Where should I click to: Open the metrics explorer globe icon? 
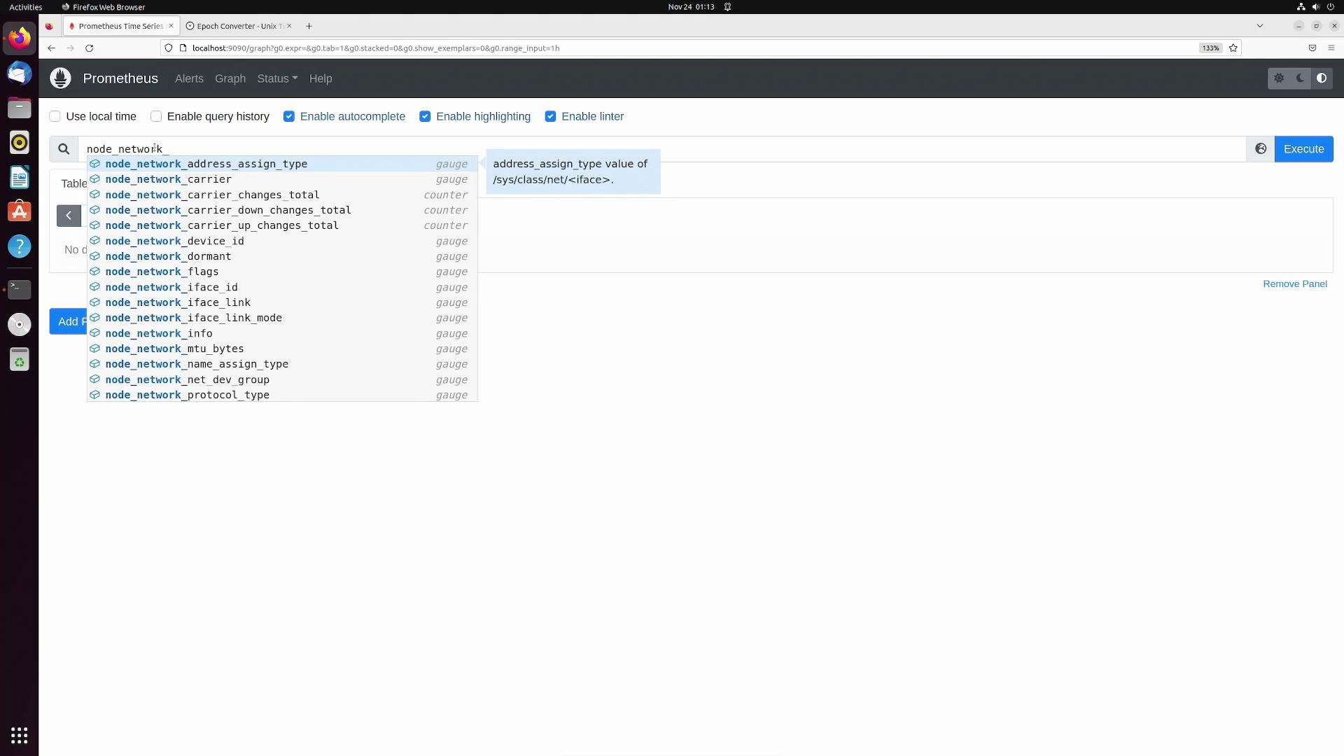pyautogui.click(x=1261, y=149)
